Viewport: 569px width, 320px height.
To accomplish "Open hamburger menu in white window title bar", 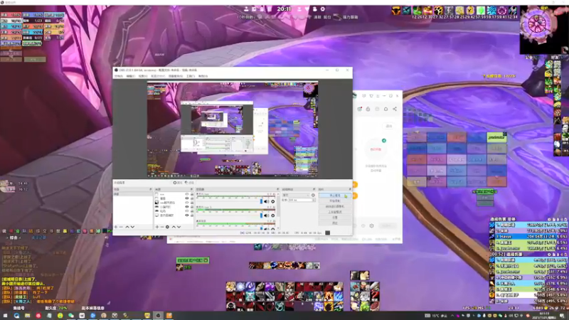I will point(378,96).
